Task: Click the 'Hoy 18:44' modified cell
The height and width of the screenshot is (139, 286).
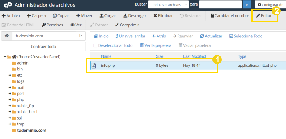Action: pyautogui.click(x=192, y=66)
